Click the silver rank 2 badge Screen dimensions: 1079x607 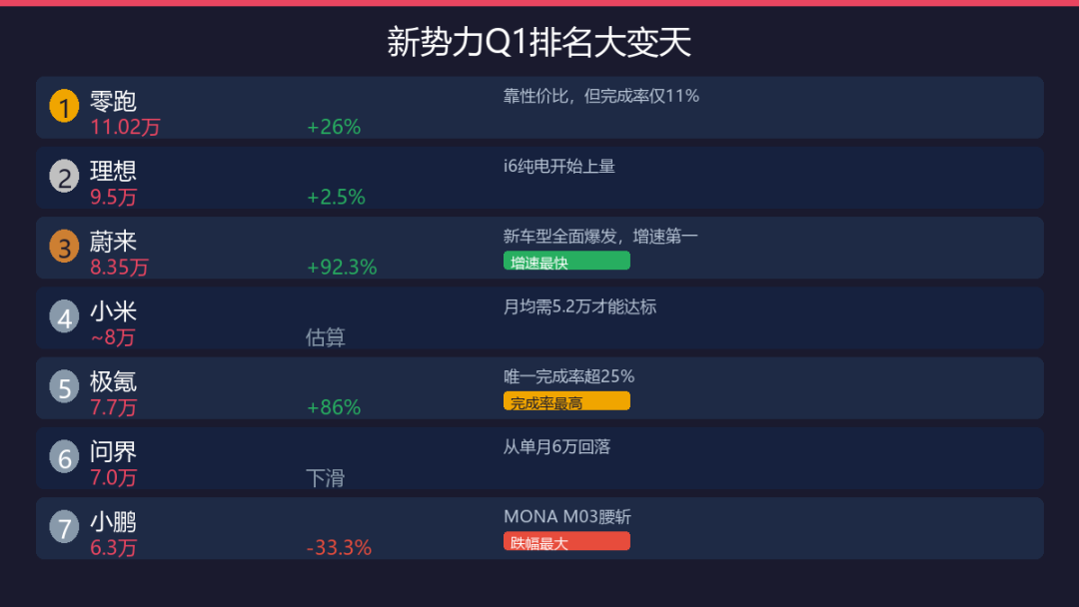pos(64,178)
